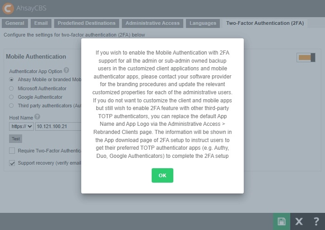The image size is (325, 230).
Task: Enable Require Two-Factor Authentication checkbox
Action: tap(12, 151)
